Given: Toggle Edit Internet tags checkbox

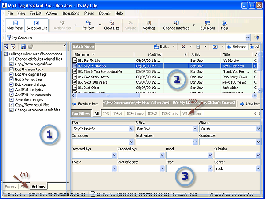Looking at the screenshot, I should tap(11, 79).
